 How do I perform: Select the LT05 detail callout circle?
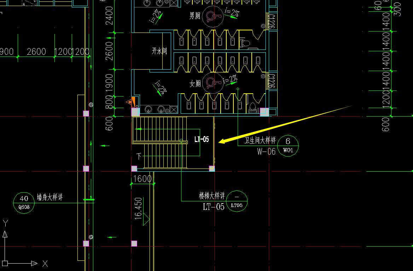click(237, 201)
